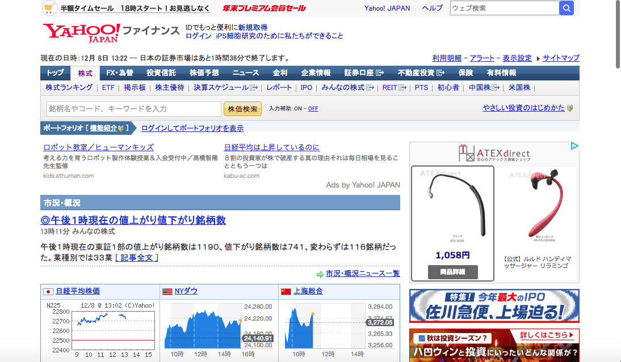Click the China flag icon beside 上海総合
The image size is (621, 362).
pos(286,291)
